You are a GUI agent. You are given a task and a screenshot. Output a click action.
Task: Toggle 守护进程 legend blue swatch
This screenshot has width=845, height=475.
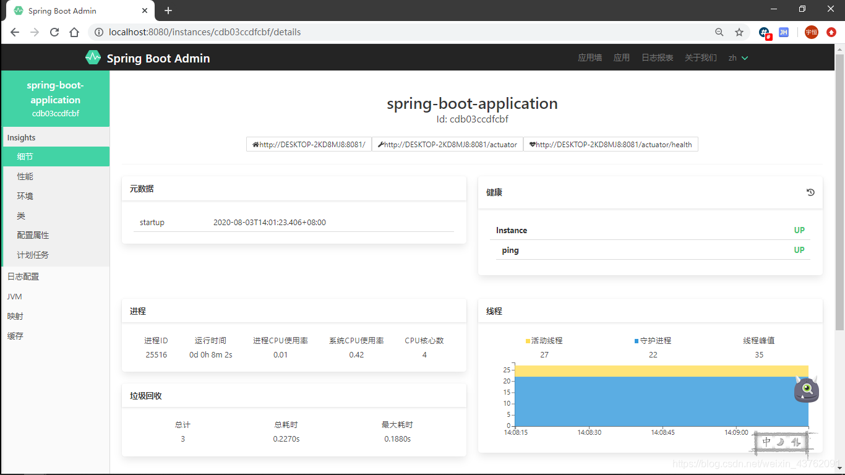[x=636, y=341]
